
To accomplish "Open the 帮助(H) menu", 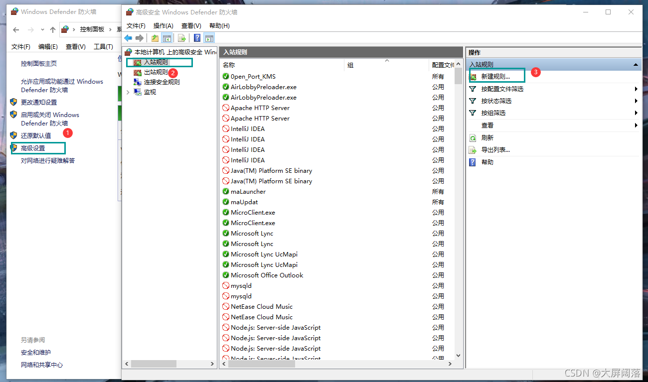I will coord(219,25).
